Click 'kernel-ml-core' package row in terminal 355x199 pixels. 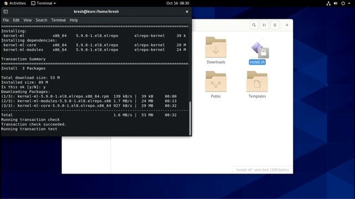tap(95, 45)
